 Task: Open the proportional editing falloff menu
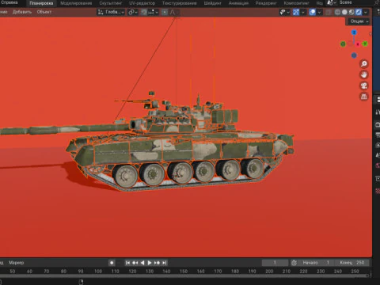[x=173, y=12]
